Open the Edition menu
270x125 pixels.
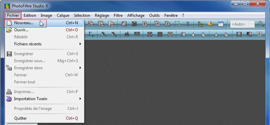30,15
